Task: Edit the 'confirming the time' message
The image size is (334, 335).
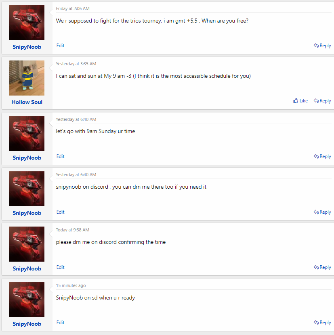Action: click(60, 267)
